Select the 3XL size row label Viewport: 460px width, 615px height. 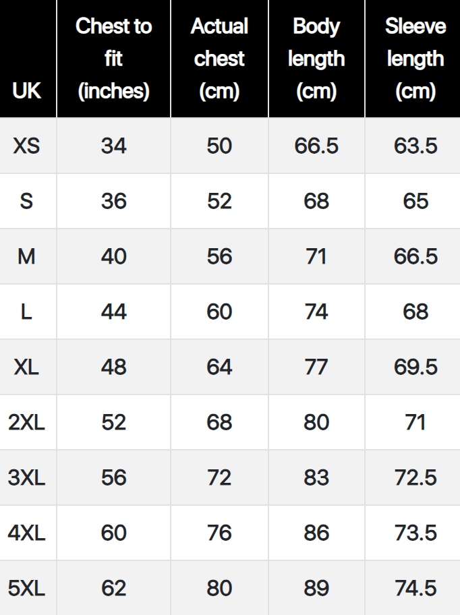click(x=26, y=477)
